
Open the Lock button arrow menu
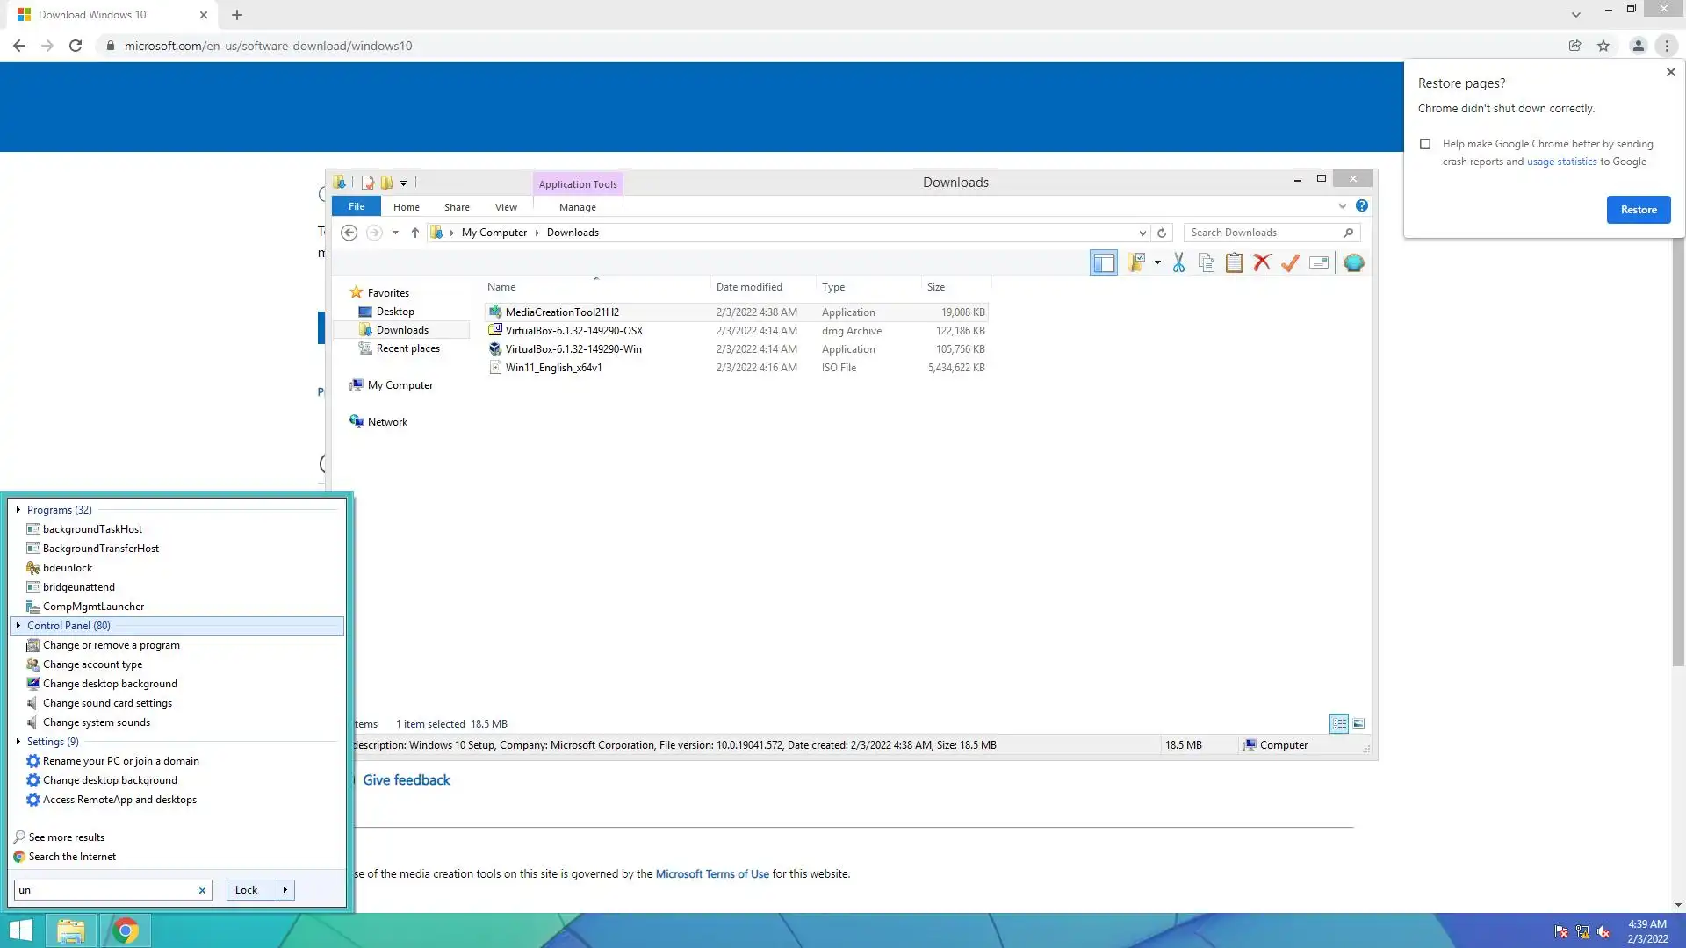point(285,889)
